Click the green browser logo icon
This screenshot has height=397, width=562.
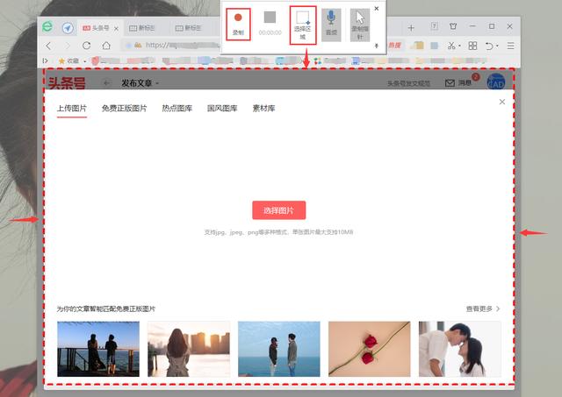47,26
